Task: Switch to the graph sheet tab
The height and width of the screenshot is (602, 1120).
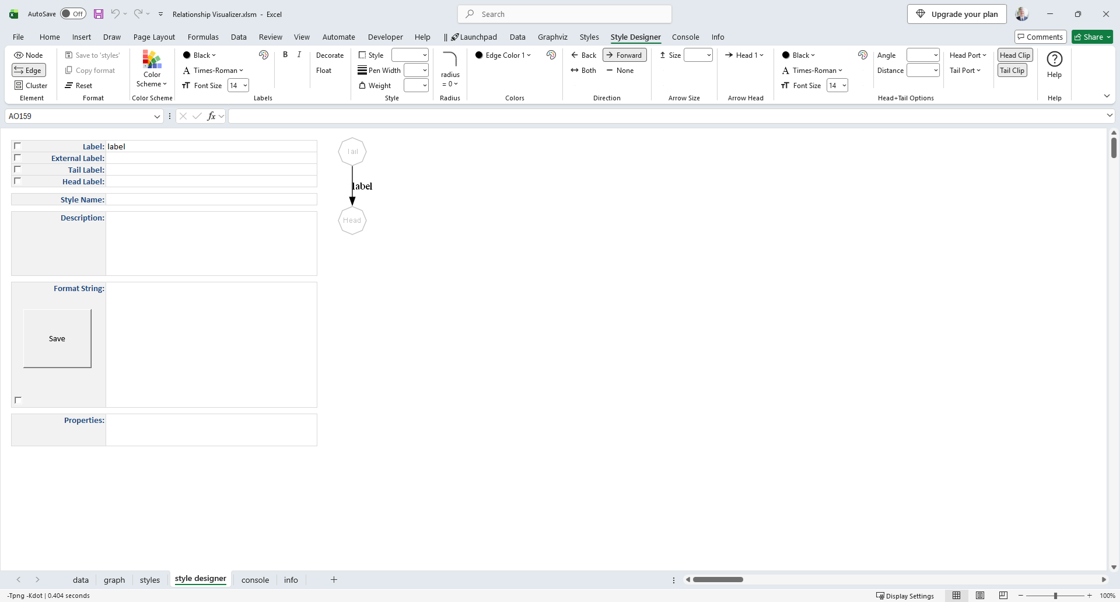Action: coord(114,580)
